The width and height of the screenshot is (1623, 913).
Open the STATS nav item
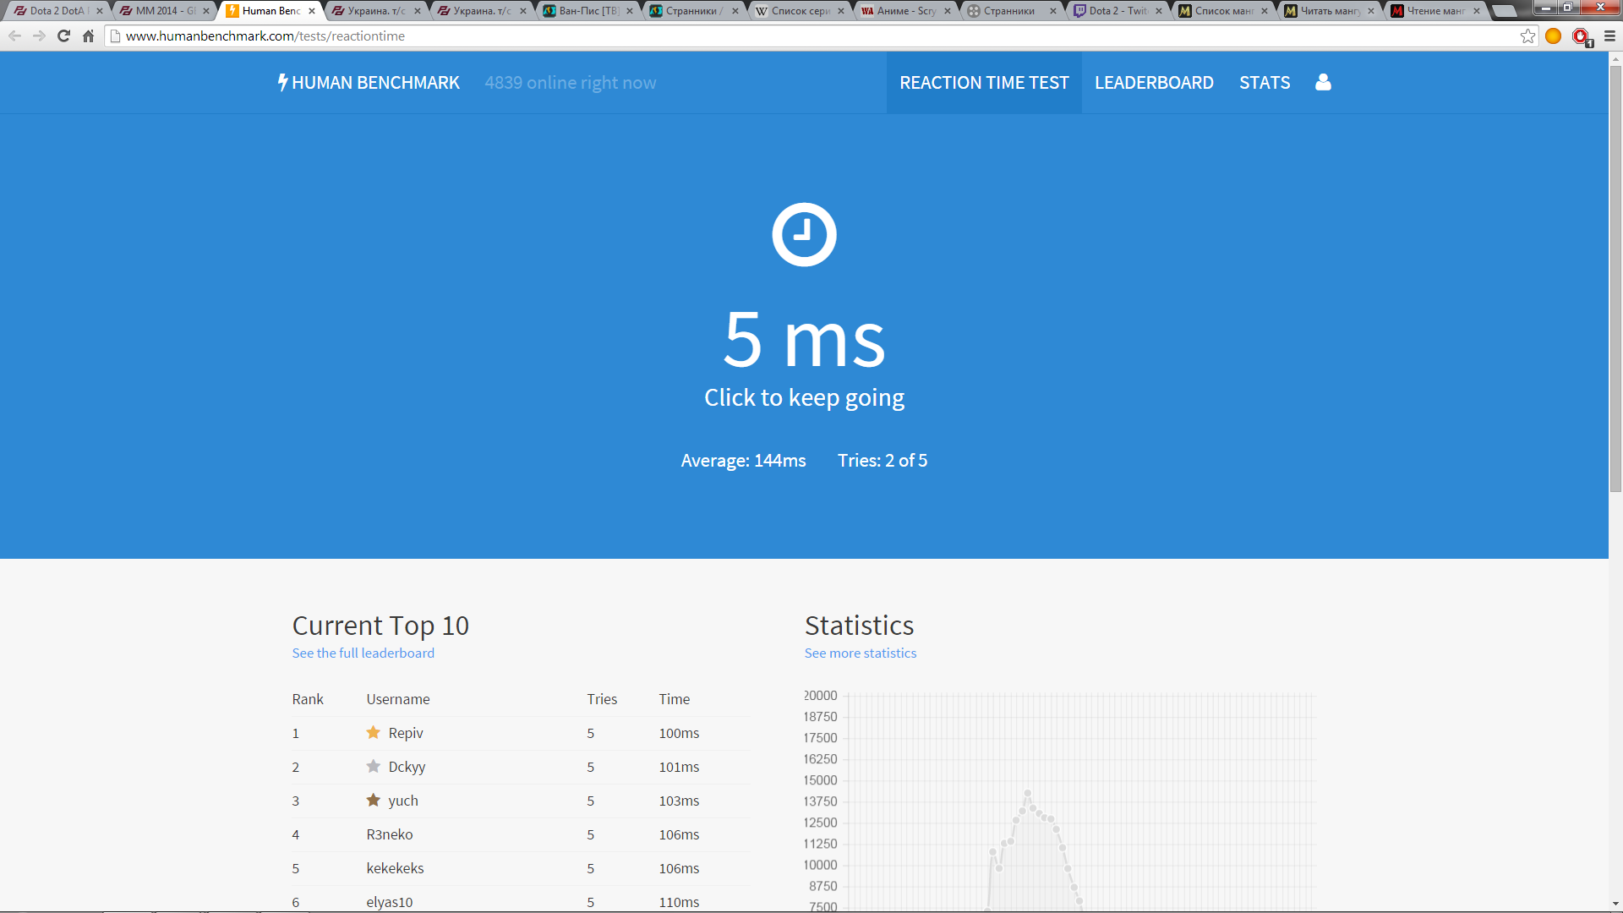tap(1265, 83)
